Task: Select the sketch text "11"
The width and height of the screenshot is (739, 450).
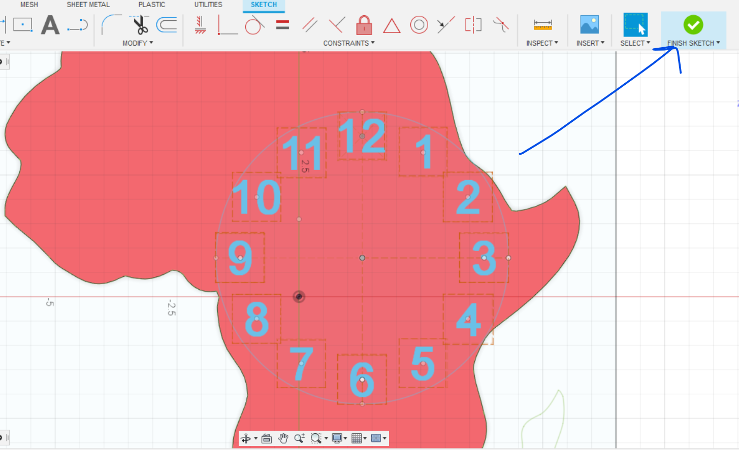Action: [x=302, y=153]
